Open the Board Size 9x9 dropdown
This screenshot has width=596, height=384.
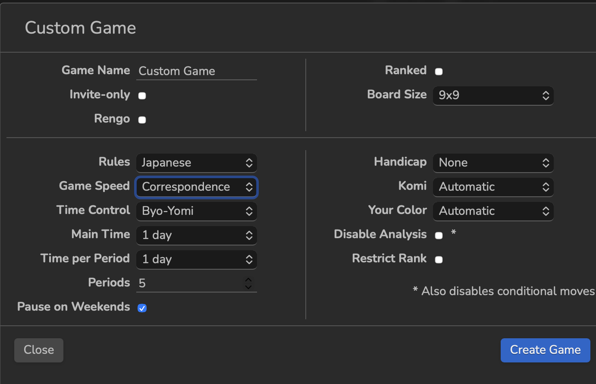point(493,95)
